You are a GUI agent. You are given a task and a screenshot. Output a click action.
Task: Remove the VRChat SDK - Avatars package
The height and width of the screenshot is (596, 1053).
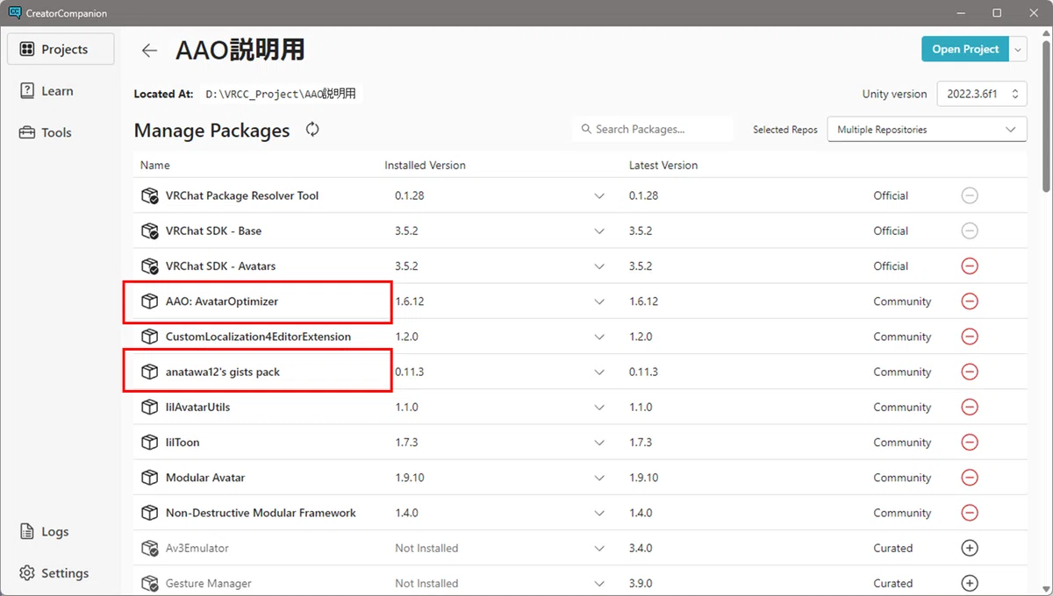point(970,266)
